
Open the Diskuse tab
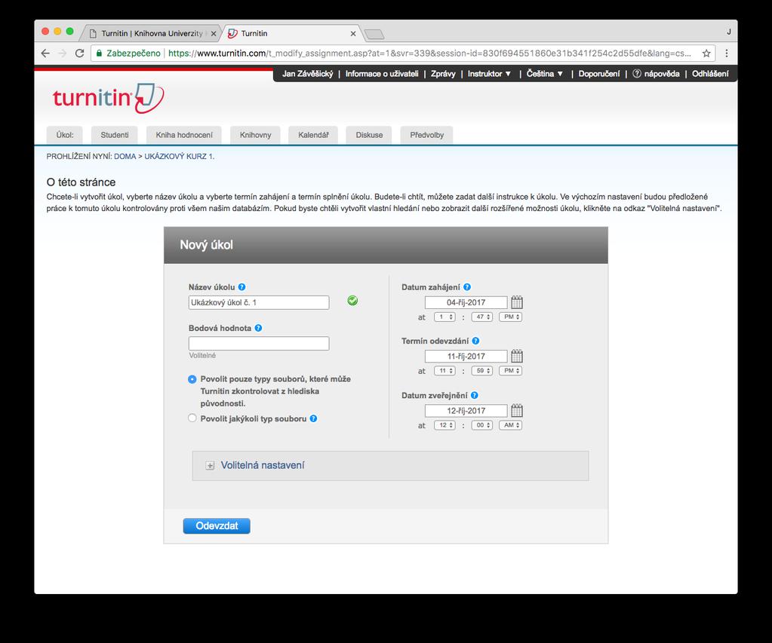coord(369,135)
